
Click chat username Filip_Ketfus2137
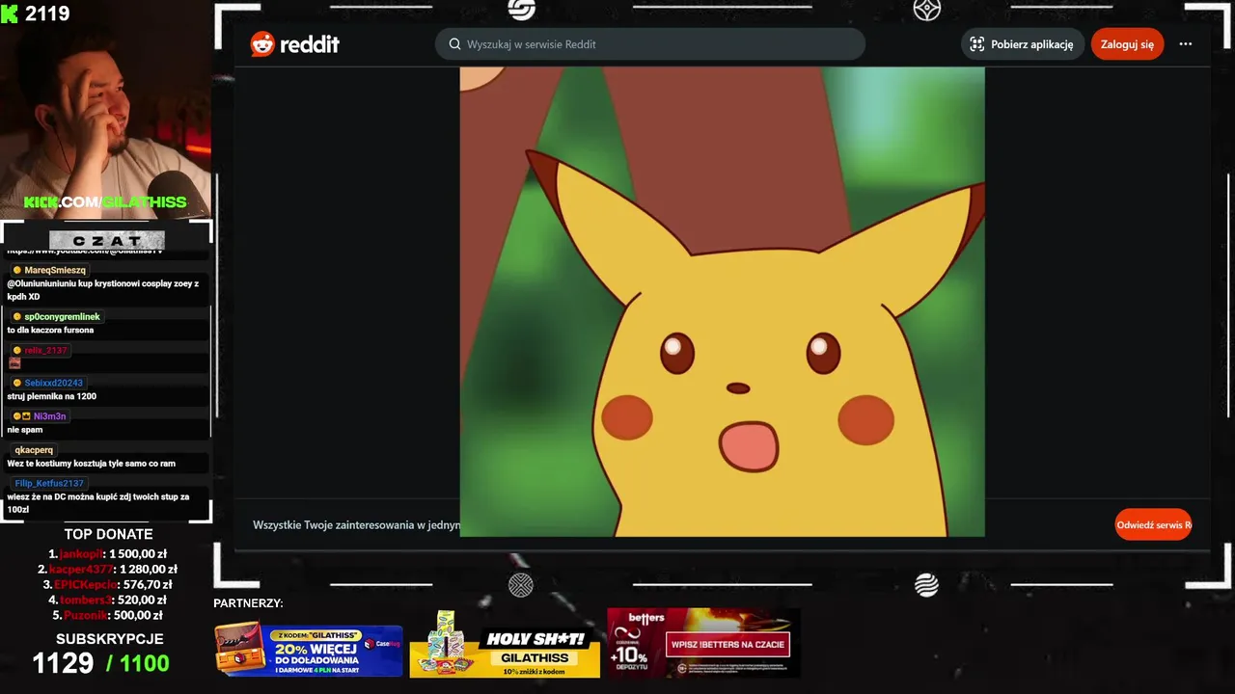click(49, 484)
